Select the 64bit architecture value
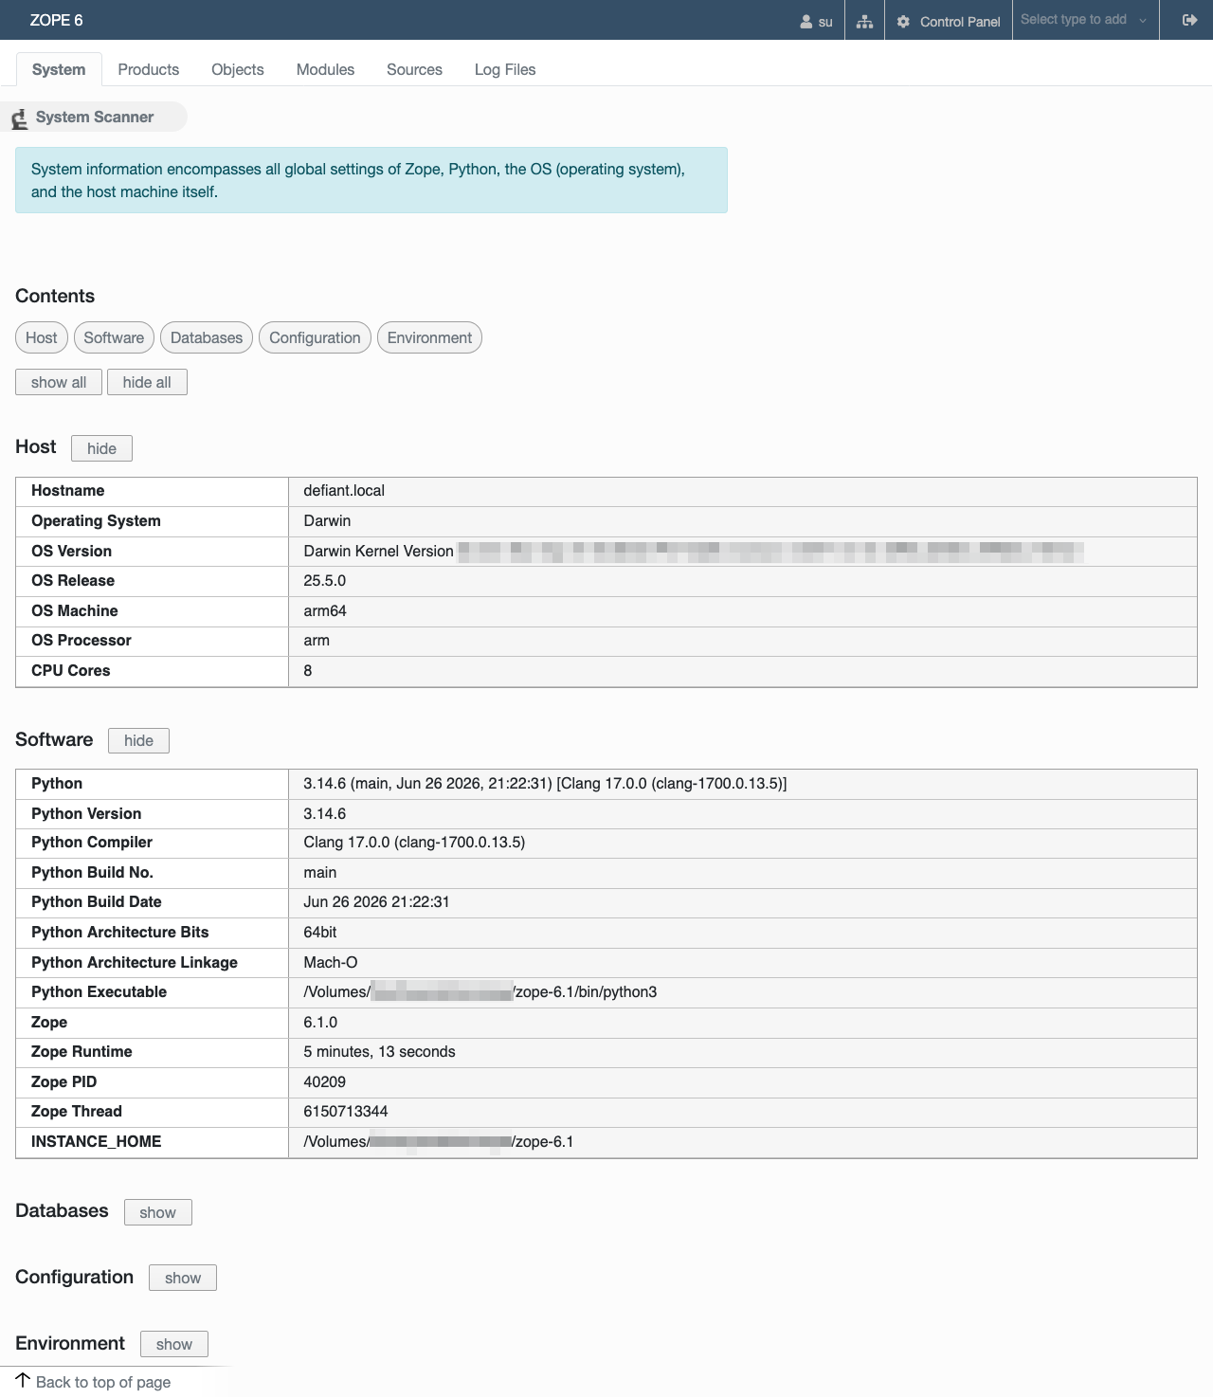Screen dimensions: 1213x1398 pos(320,933)
